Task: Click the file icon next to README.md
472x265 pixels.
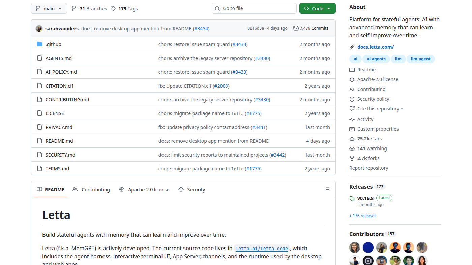Action: click(x=39, y=141)
